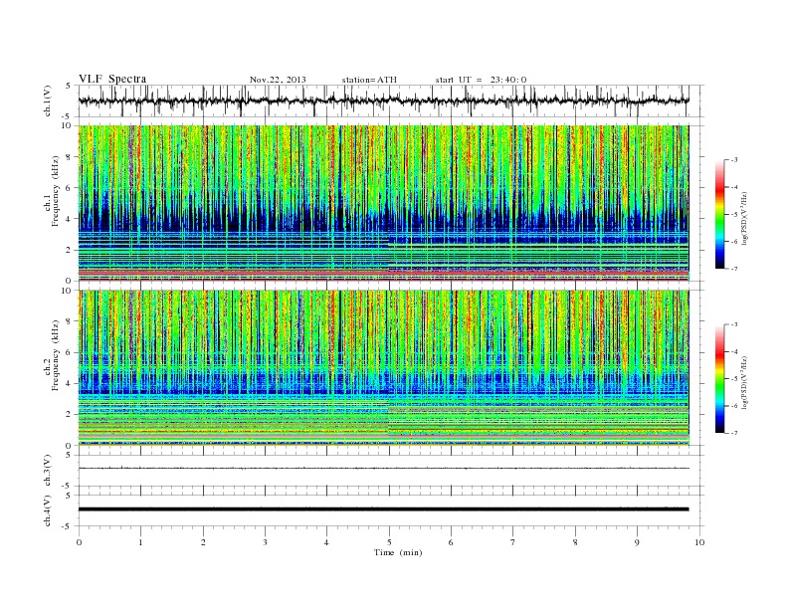This screenshot has height=609, width=788.
Task: Click the "3" time axis tick label
Action: pyautogui.click(x=265, y=542)
